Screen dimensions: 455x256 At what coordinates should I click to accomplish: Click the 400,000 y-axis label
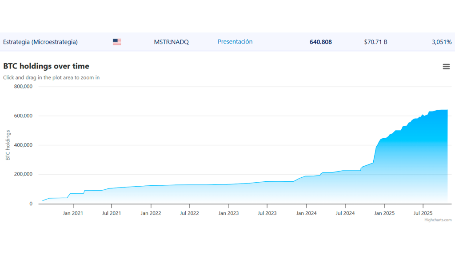[x=23, y=145]
